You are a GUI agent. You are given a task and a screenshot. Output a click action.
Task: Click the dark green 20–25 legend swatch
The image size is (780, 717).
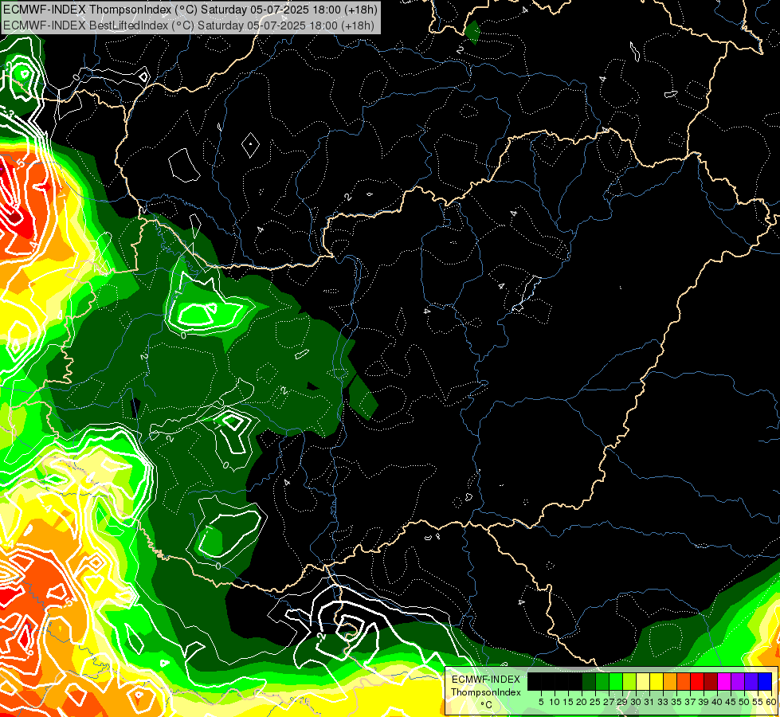coord(589,682)
